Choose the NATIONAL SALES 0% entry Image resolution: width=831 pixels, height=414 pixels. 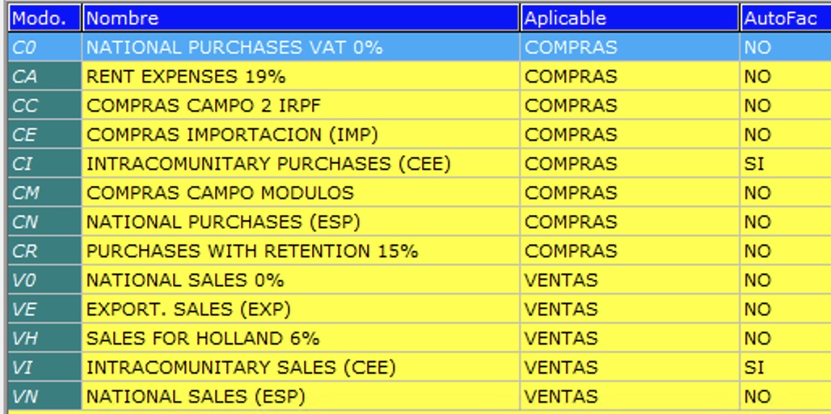point(185,281)
